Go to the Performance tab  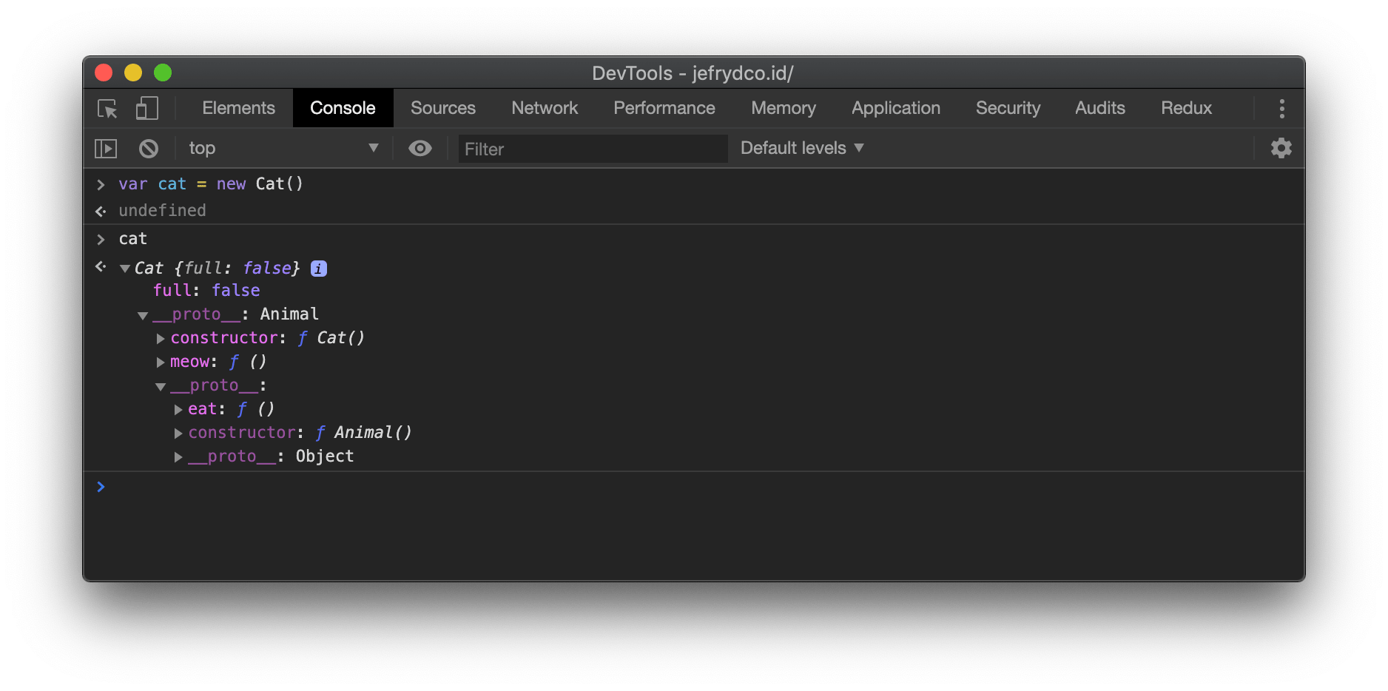click(x=664, y=108)
